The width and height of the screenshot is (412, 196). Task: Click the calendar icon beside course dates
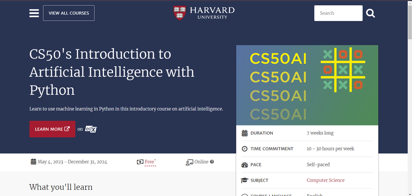pos(33,162)
